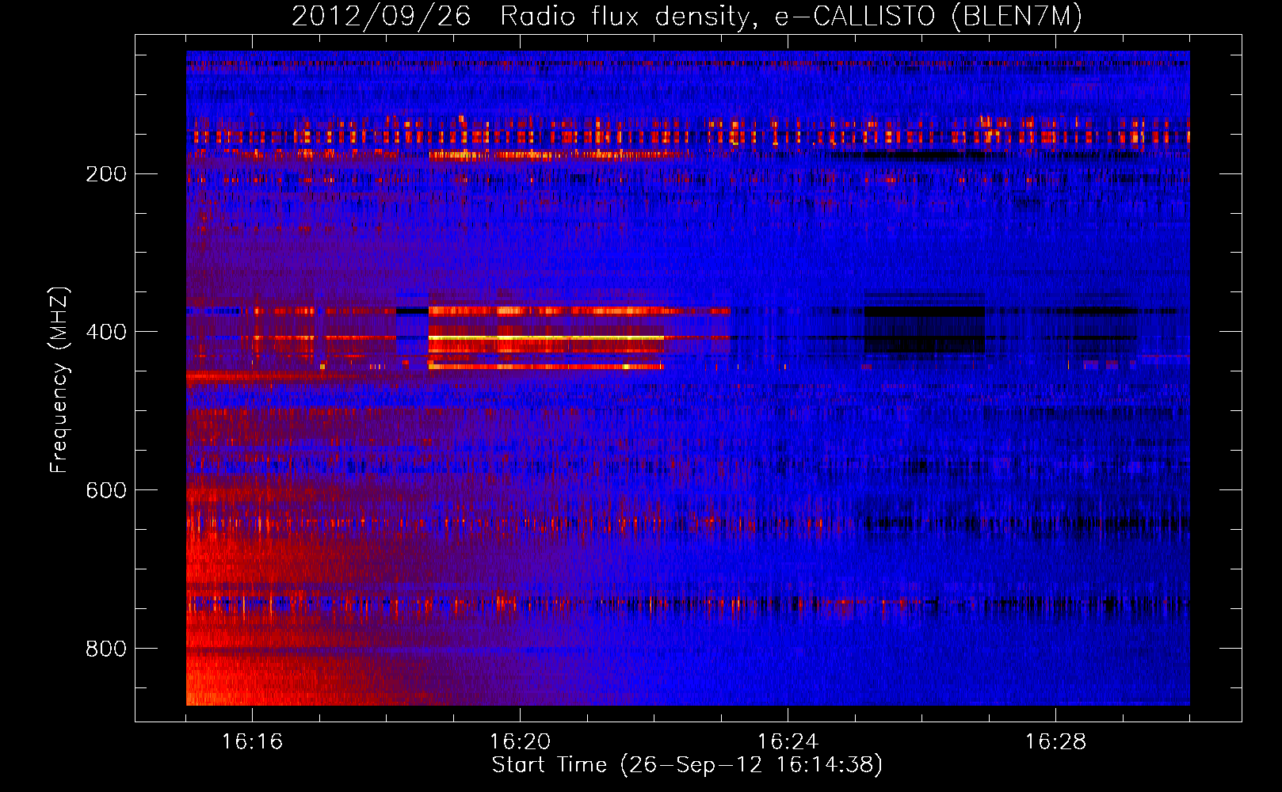Click the '200' frequency tick label
This screenshot has width=1282, height=792.
coord(106,174)
